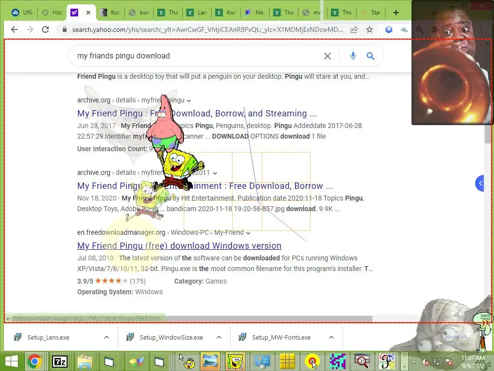Submit search with the magnifier icon
Image resolution: width=494 pixels, height=371 pixels.
(x=370, y=56)
